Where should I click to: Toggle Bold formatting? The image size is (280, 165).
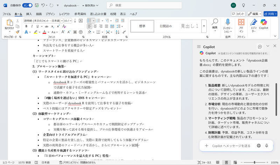(x=26, y=26)
